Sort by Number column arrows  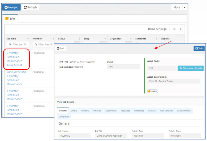click(54, 39)
